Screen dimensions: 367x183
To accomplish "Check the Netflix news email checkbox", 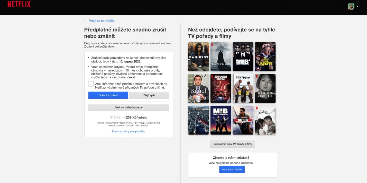I will [90, 84].
